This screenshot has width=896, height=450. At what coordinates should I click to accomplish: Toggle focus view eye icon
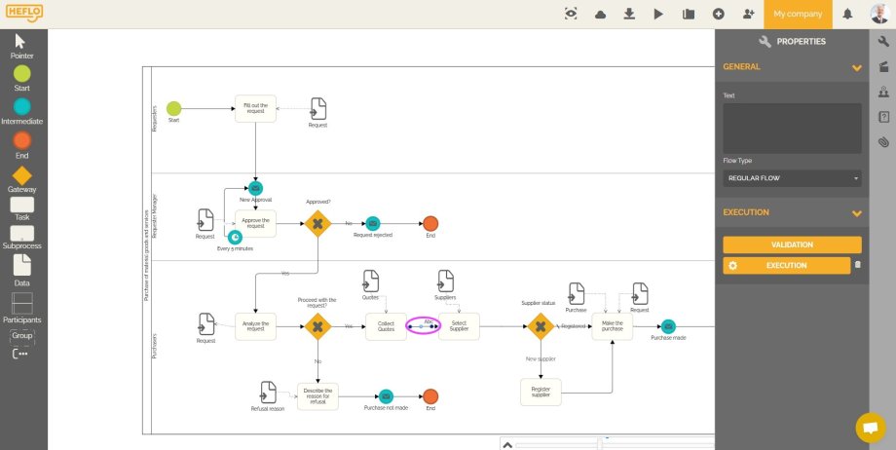[x=571, y=14]
